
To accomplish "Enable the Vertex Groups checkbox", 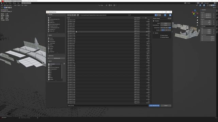I will [161, 35].
